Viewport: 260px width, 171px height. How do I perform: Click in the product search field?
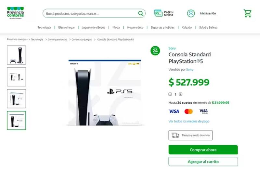point(90,13)
